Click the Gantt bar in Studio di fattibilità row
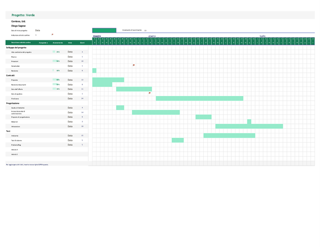The width and height of the screenshot is (320, 247). point(120,107)
